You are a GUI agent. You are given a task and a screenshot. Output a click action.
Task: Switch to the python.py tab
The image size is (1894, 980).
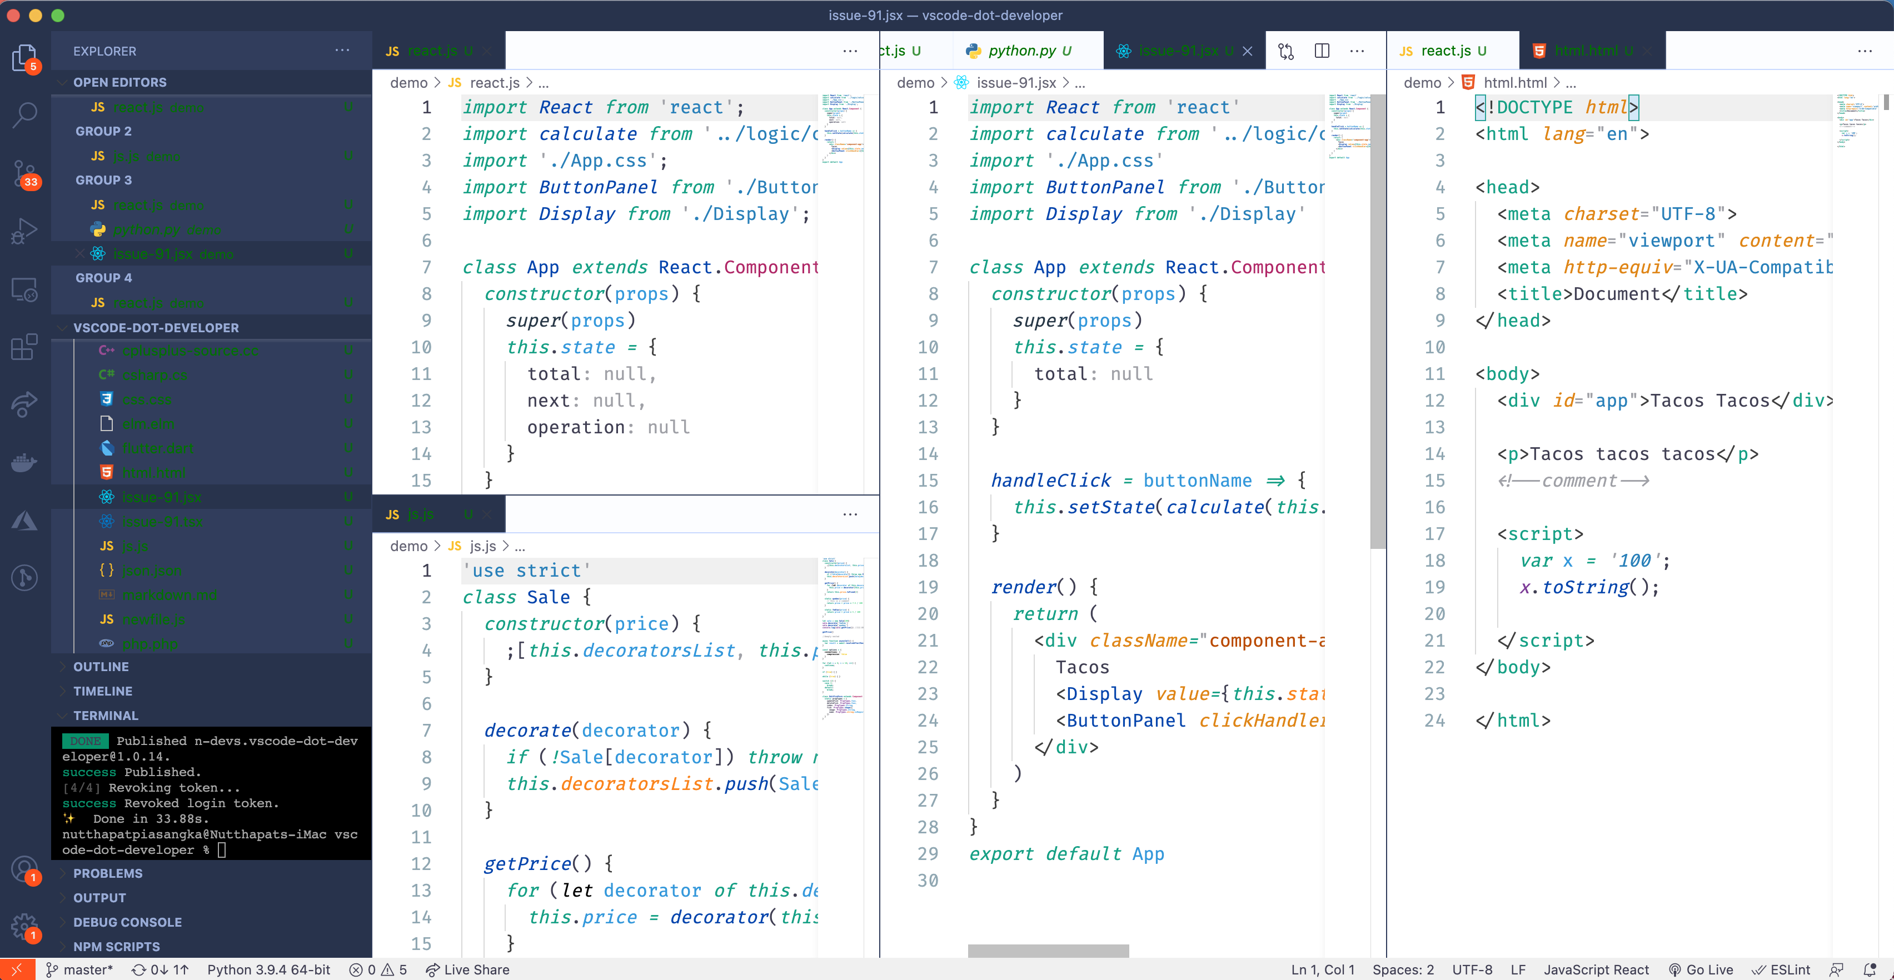click(1021, 51)
